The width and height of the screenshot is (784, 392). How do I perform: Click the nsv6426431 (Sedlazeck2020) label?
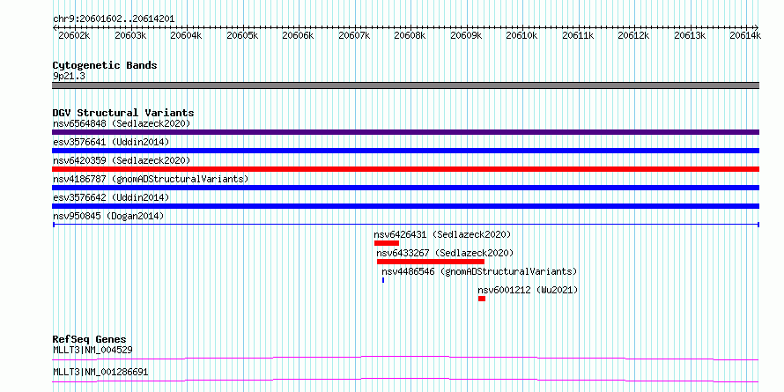point(442,234)
